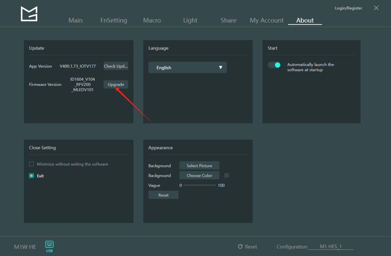Image resolution: width=391 pixels, height=256 pixels.
Task: Open the Login/Register link
Action: coord(348,8)
